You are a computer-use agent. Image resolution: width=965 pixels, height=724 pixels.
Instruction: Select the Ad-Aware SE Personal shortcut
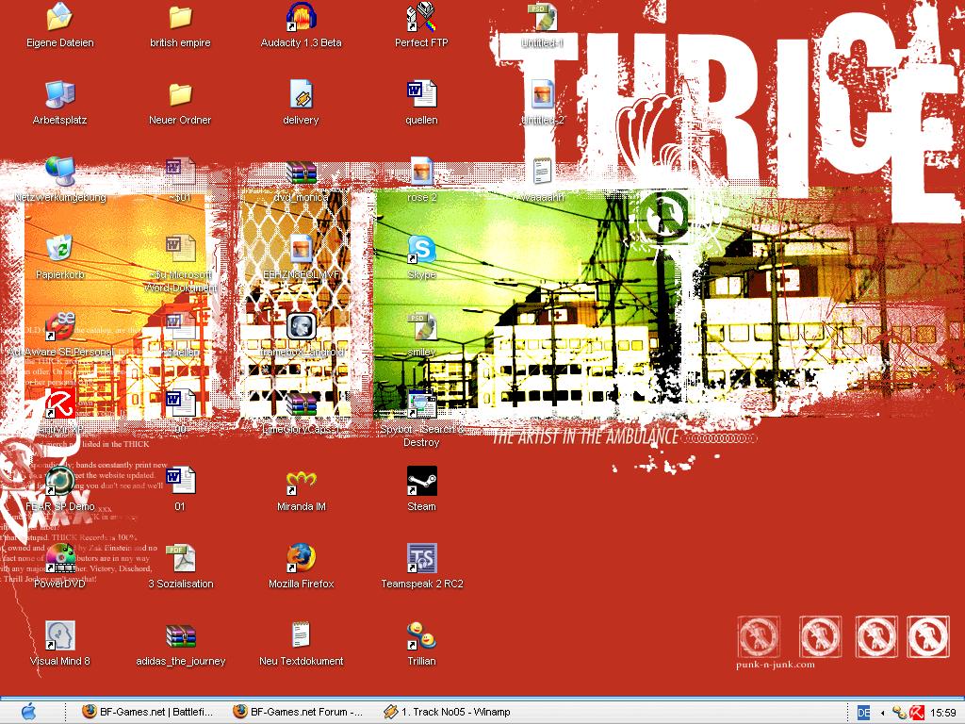pyautogui.click(x=59, y=326)
